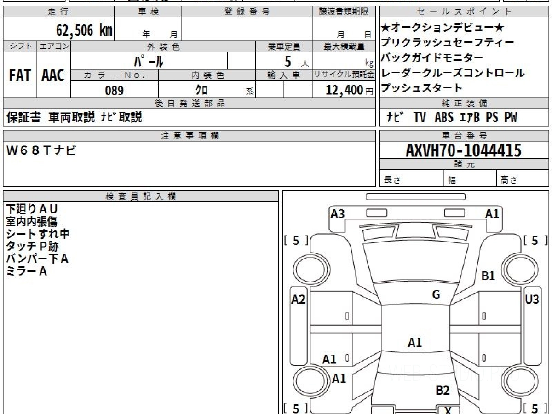The width and height of the screenshot is (552, 414).
Task: Click the 内装色 header
Action: 207,75
